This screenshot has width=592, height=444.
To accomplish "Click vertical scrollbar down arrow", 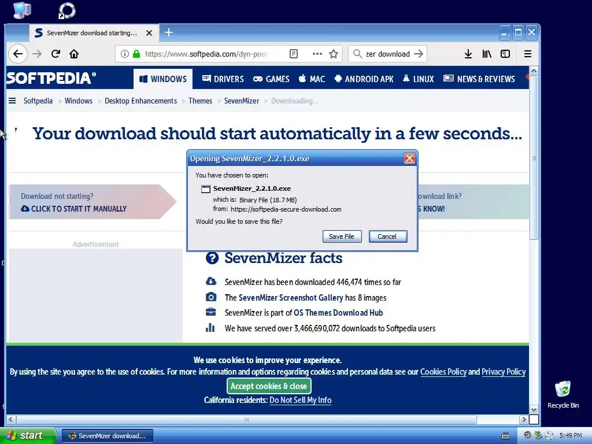I will click(x=534, y=409).
